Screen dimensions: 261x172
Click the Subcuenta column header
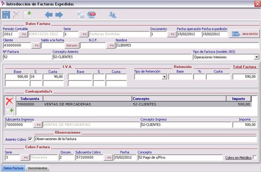[30, 98]
